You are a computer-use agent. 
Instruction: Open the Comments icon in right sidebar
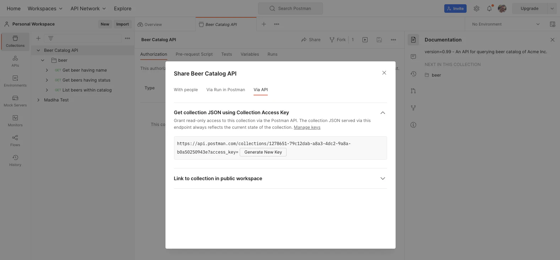[x=413, y=57]
